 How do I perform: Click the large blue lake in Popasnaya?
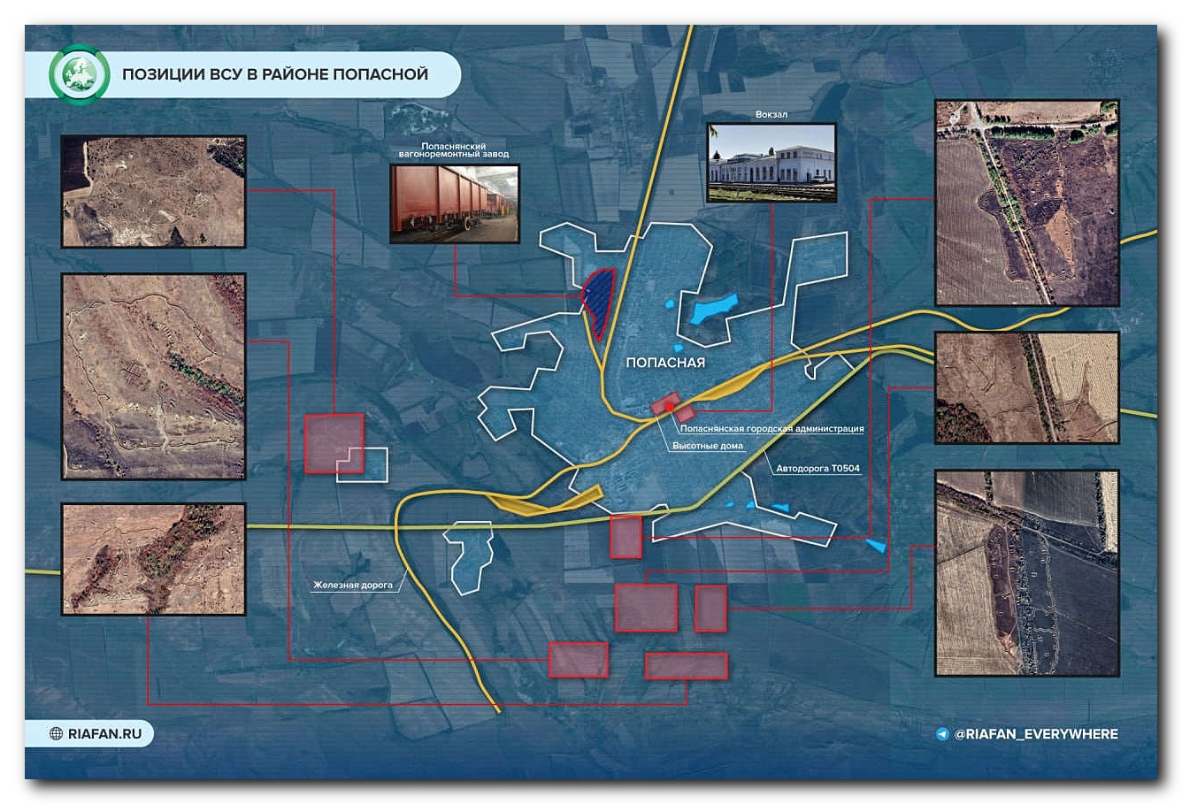click(713, 309)
